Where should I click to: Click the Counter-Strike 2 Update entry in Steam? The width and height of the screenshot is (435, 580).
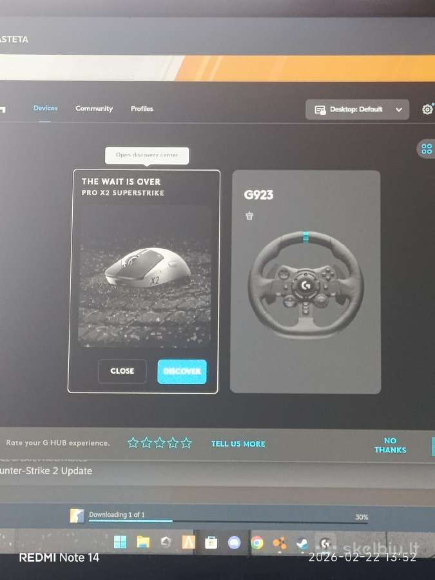pos(46,471)
